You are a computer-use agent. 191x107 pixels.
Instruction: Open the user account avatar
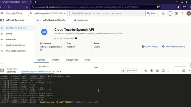point(189,13)
